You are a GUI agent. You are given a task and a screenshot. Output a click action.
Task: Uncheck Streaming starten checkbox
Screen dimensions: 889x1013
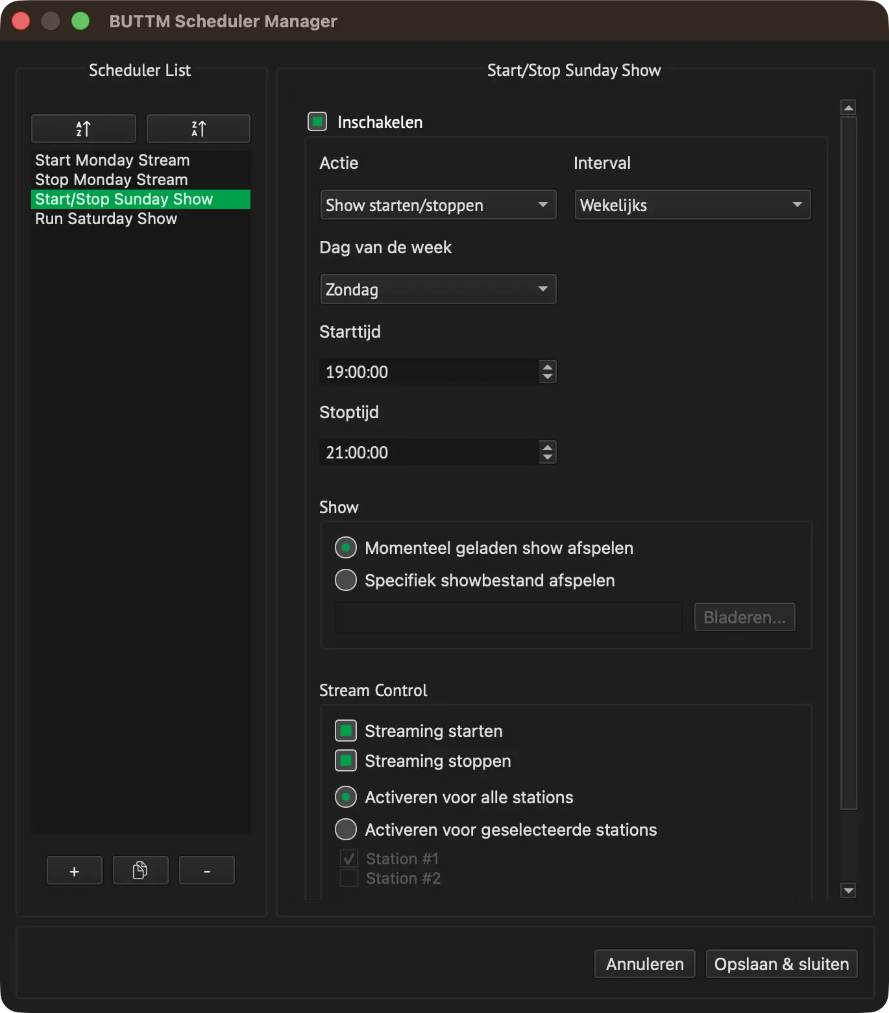tap(346, 731)
